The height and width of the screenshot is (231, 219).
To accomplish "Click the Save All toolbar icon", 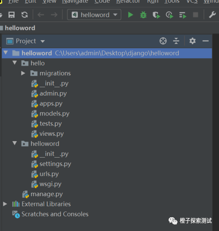I will 11,15.
